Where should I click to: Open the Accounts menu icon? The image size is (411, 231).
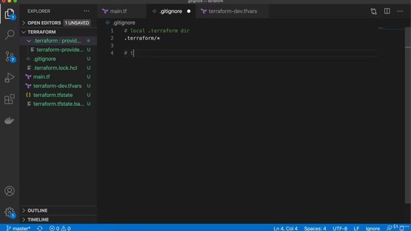tap(10, 191)
